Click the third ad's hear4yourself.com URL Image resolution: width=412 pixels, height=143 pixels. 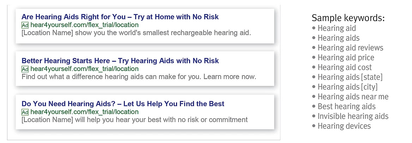tap(84, 112)
